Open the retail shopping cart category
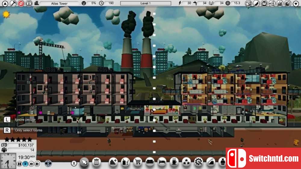301x169 pixels. pyautogui.click(x=138, y=162)
